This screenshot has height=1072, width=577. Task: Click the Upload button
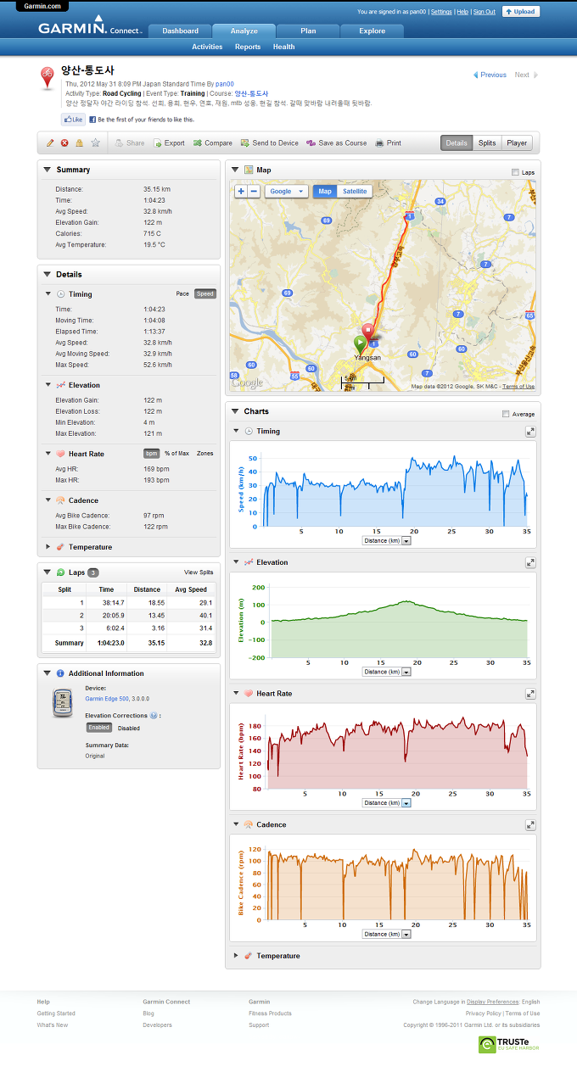pos(521,12)
